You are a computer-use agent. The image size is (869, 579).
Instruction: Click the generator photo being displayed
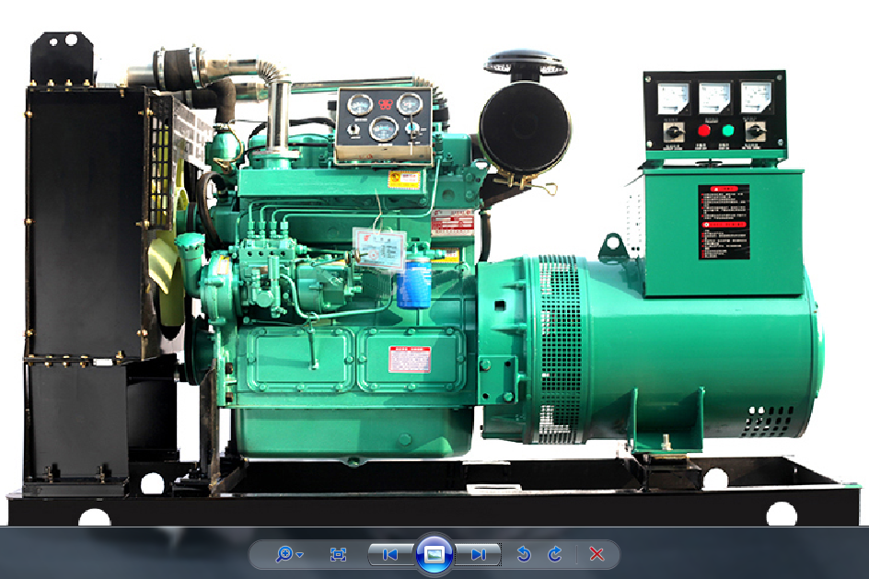click(x=434, y=263)
